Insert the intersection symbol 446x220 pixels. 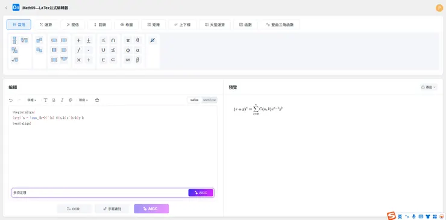tap(113, 40)
